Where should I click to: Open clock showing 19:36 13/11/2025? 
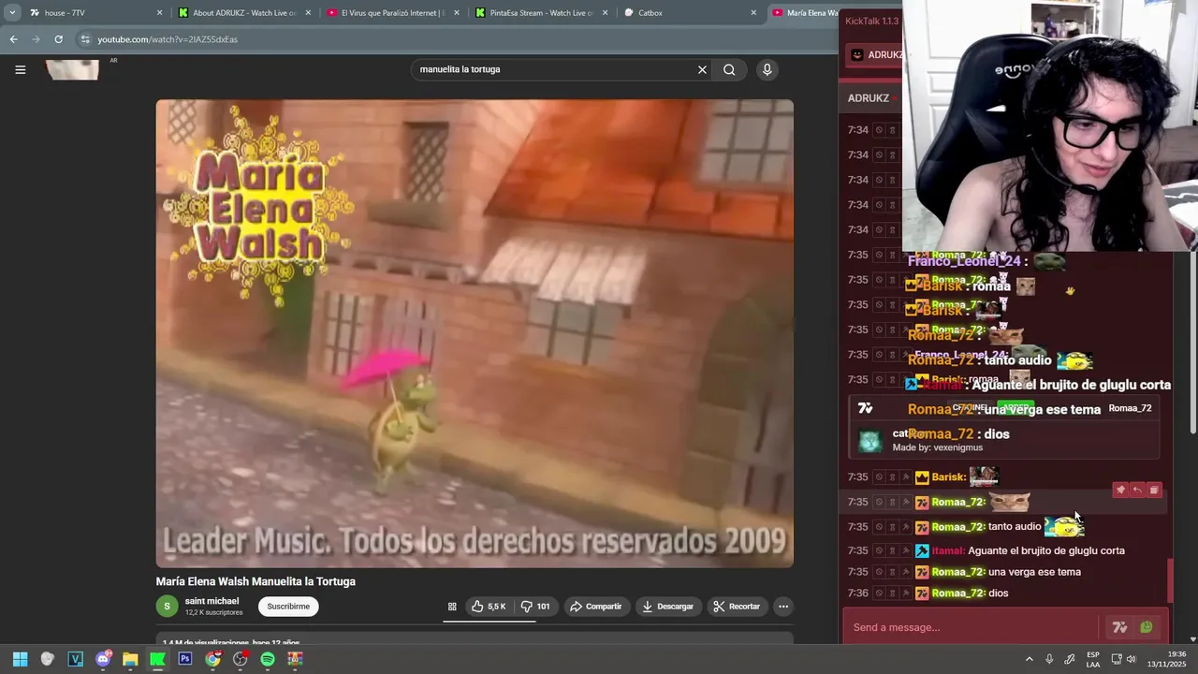1168,659
